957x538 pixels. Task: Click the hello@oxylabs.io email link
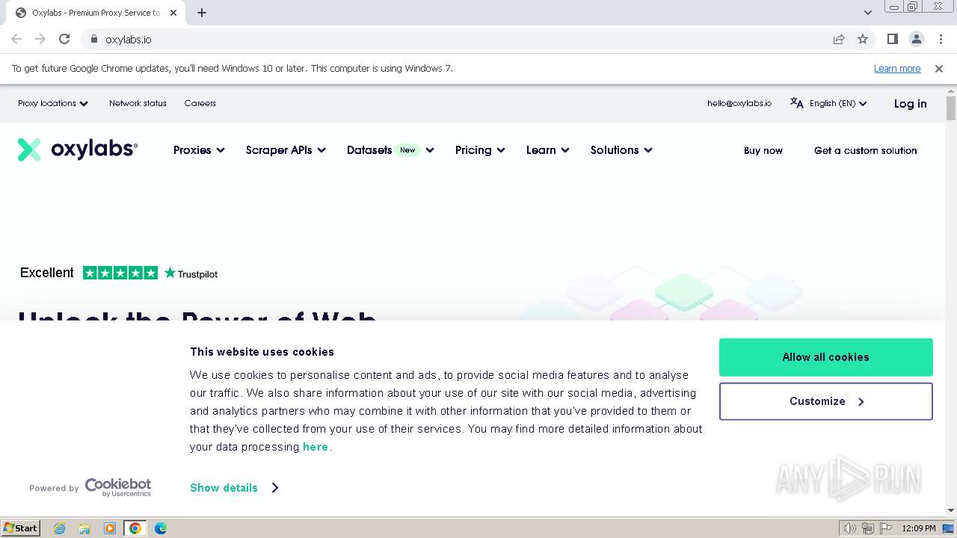[739, 103]
